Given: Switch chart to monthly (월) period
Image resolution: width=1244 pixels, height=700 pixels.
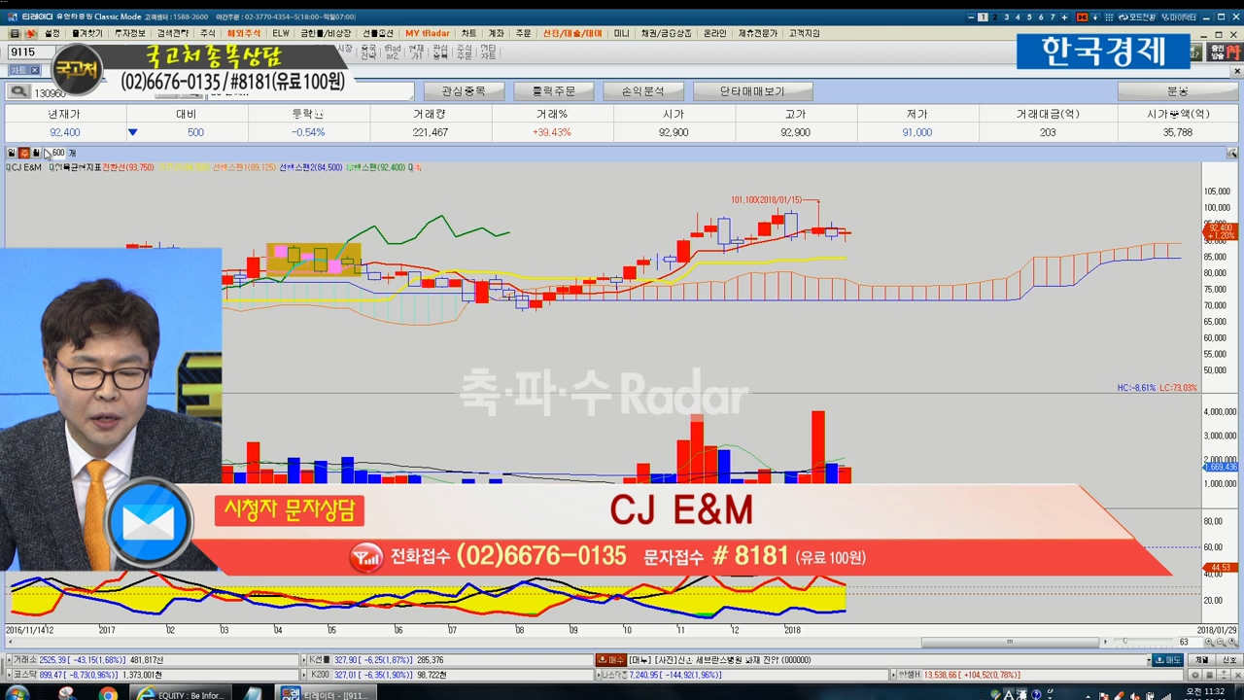Looking at the screenshot, I should click(36, 154).
